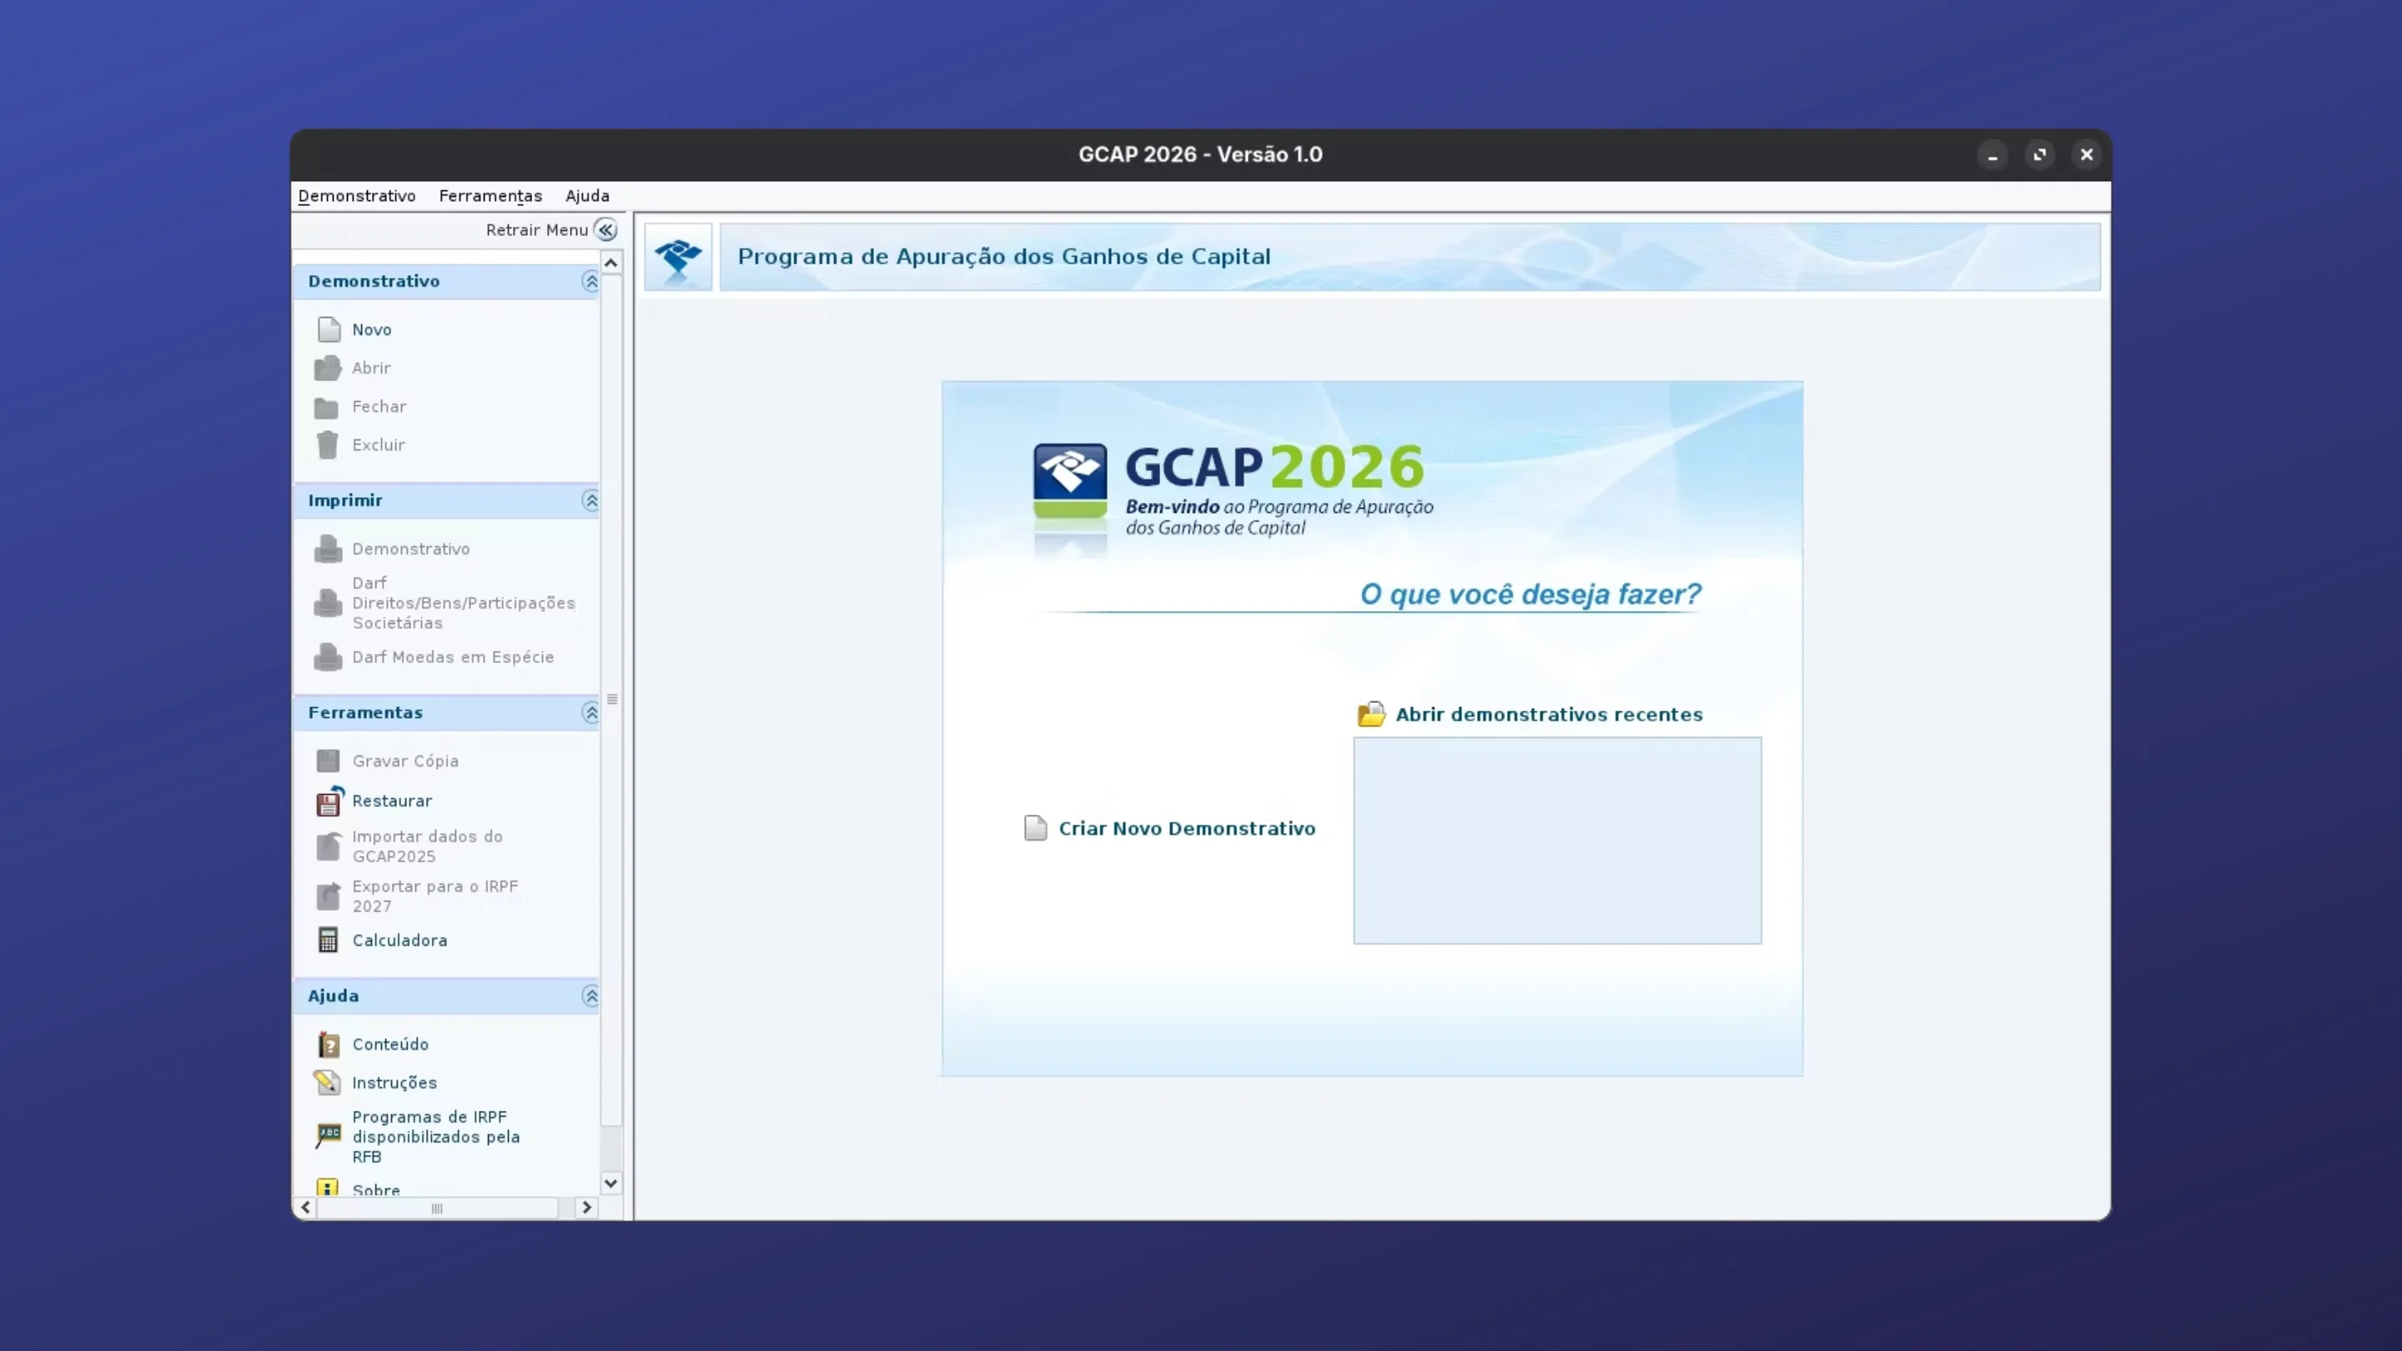
Task: Click the Receita Federal logo in the header
Action: click(678, 256)
